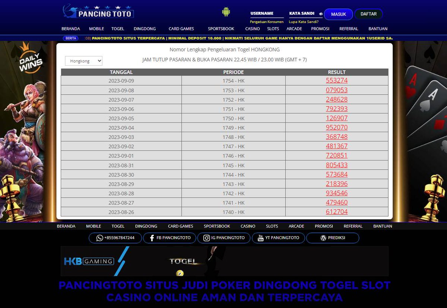
Task: Open WhatsApp contact +855967847244
Action: click(115, 238)
